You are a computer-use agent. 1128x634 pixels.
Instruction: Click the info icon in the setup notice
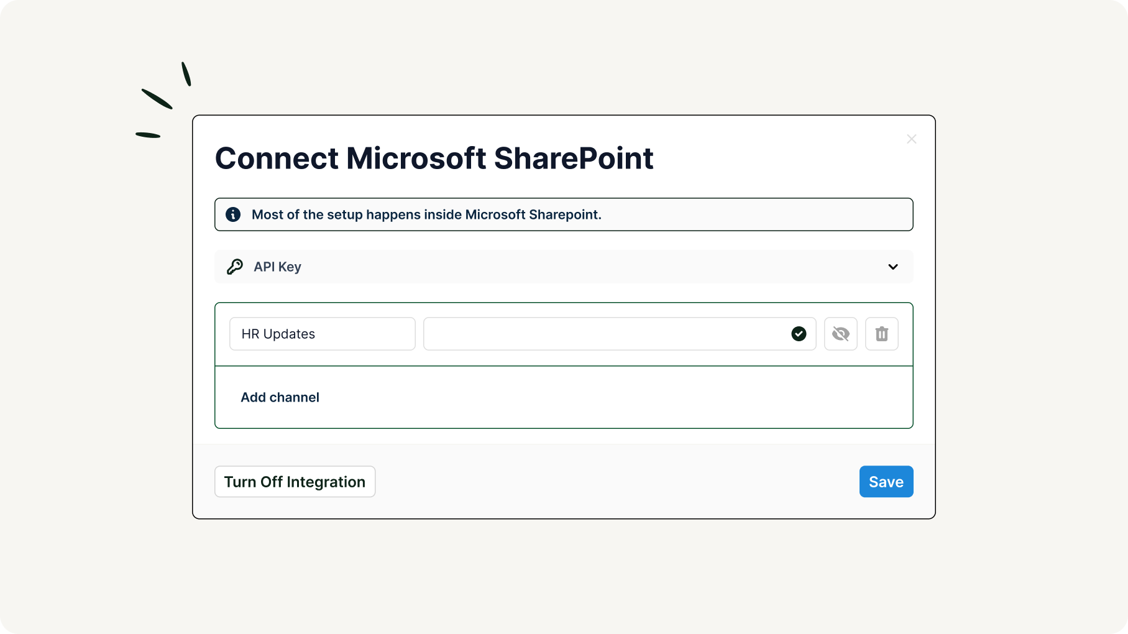[233, 214]
